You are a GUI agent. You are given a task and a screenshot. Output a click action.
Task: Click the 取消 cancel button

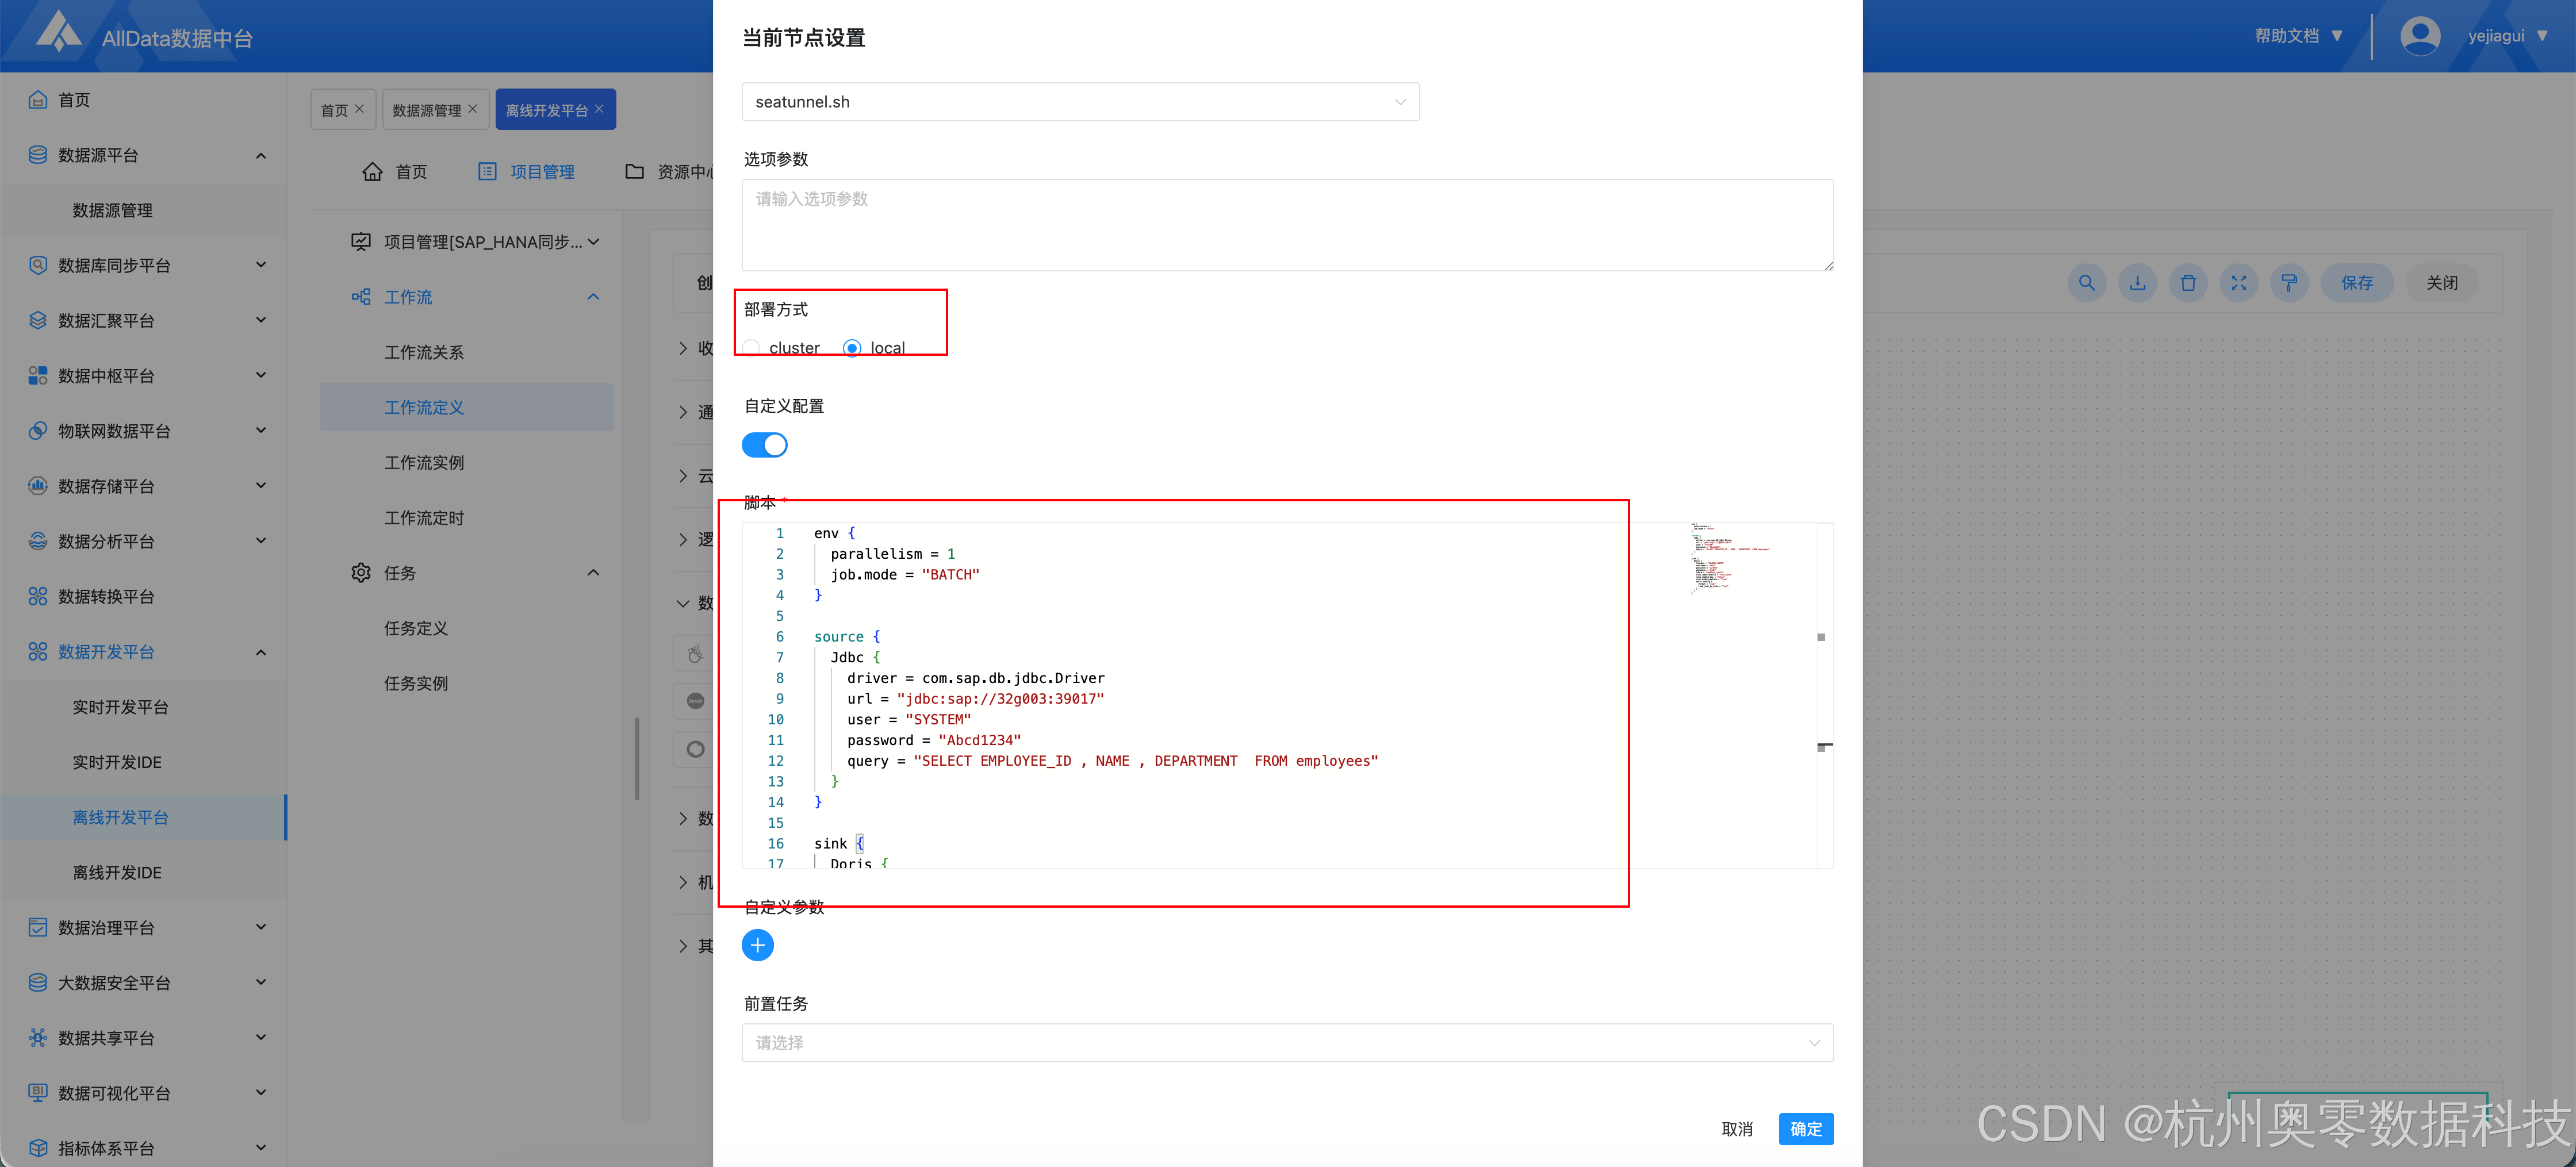point(1736,1129)
